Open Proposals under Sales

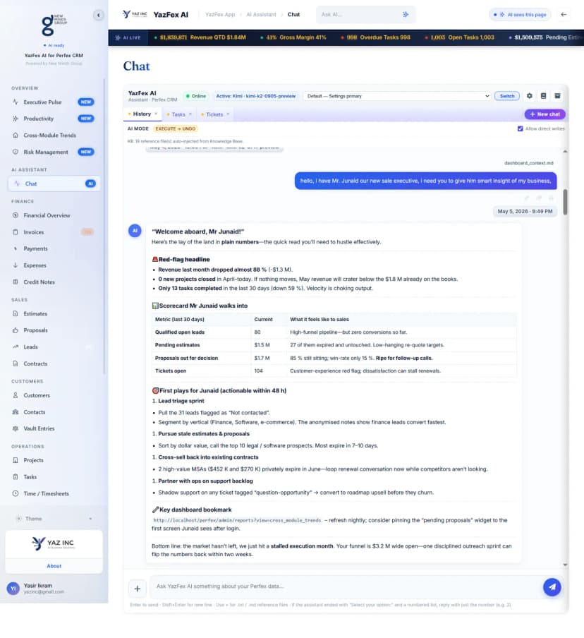[x=53, y=331]
